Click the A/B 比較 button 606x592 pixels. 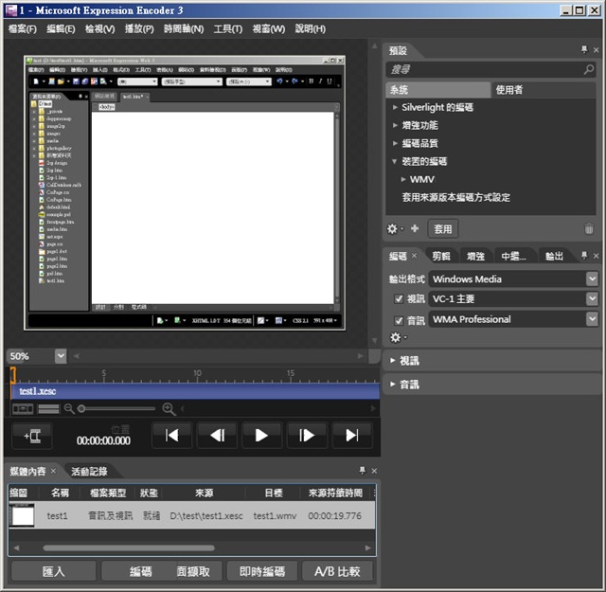click(x=338, y=571)
